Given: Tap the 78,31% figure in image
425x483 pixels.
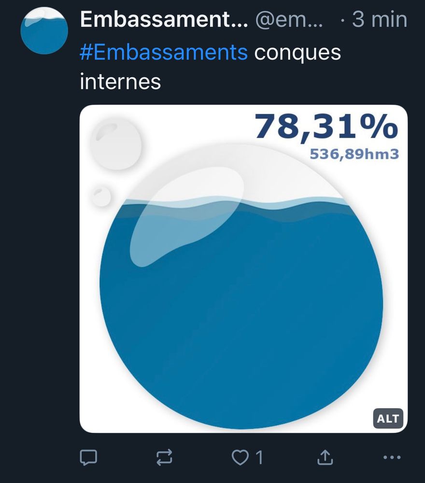Looking at the screenshot, I should (326, 127).
